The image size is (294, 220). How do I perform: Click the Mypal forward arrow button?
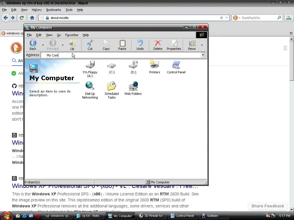pos(13,18)
